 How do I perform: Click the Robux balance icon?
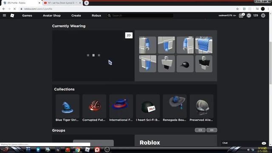click(249, 15)
